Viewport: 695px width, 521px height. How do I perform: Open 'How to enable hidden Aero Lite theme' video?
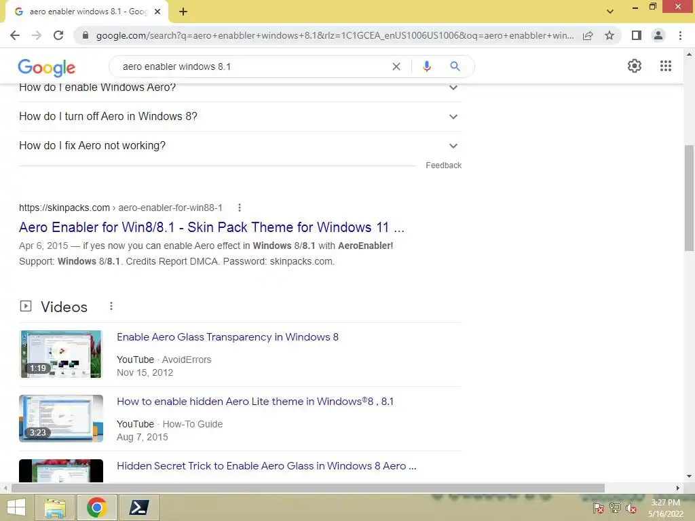255,402
